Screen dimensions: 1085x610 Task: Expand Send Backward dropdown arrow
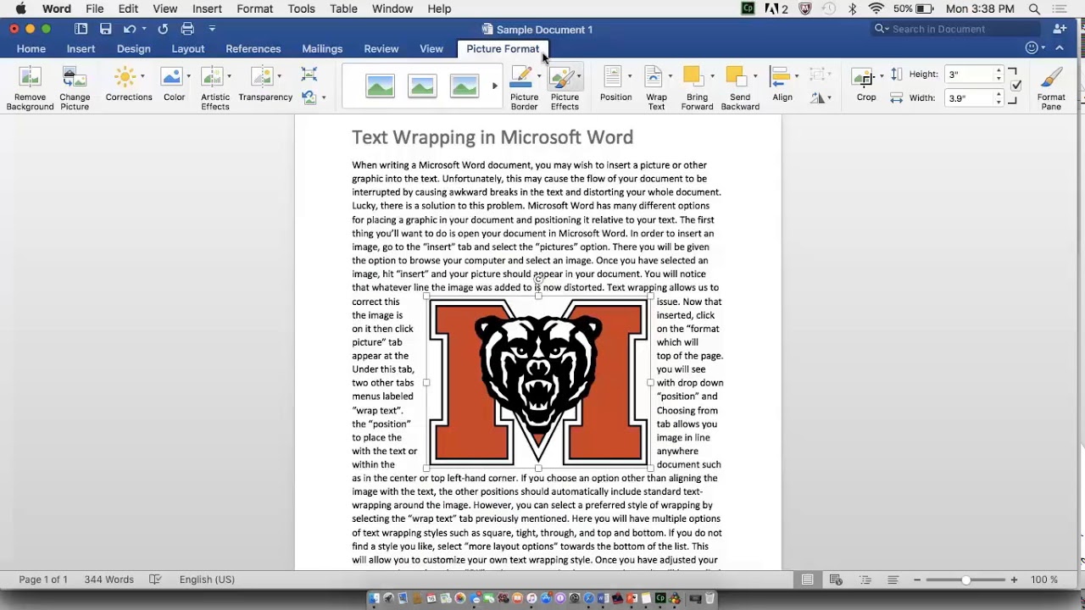pyautogui.click(x=754, y=76)
